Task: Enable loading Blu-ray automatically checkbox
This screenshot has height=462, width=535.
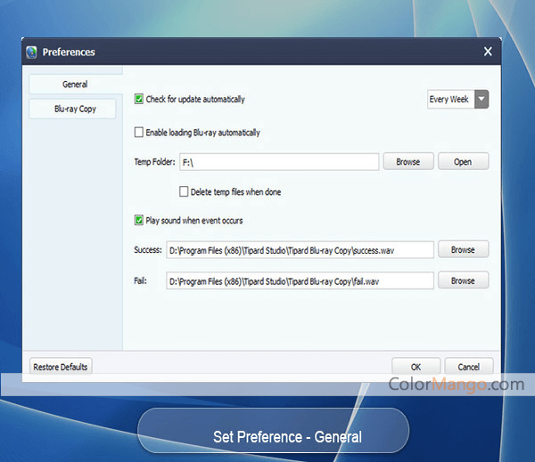Action: click(x=139, y=133)
